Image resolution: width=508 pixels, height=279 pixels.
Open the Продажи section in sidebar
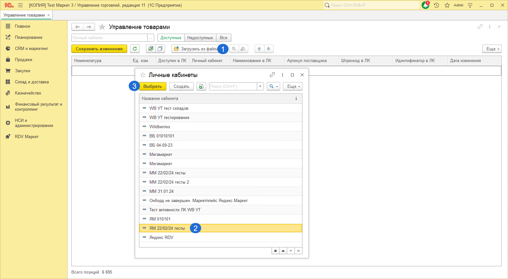tap(23, 60)
